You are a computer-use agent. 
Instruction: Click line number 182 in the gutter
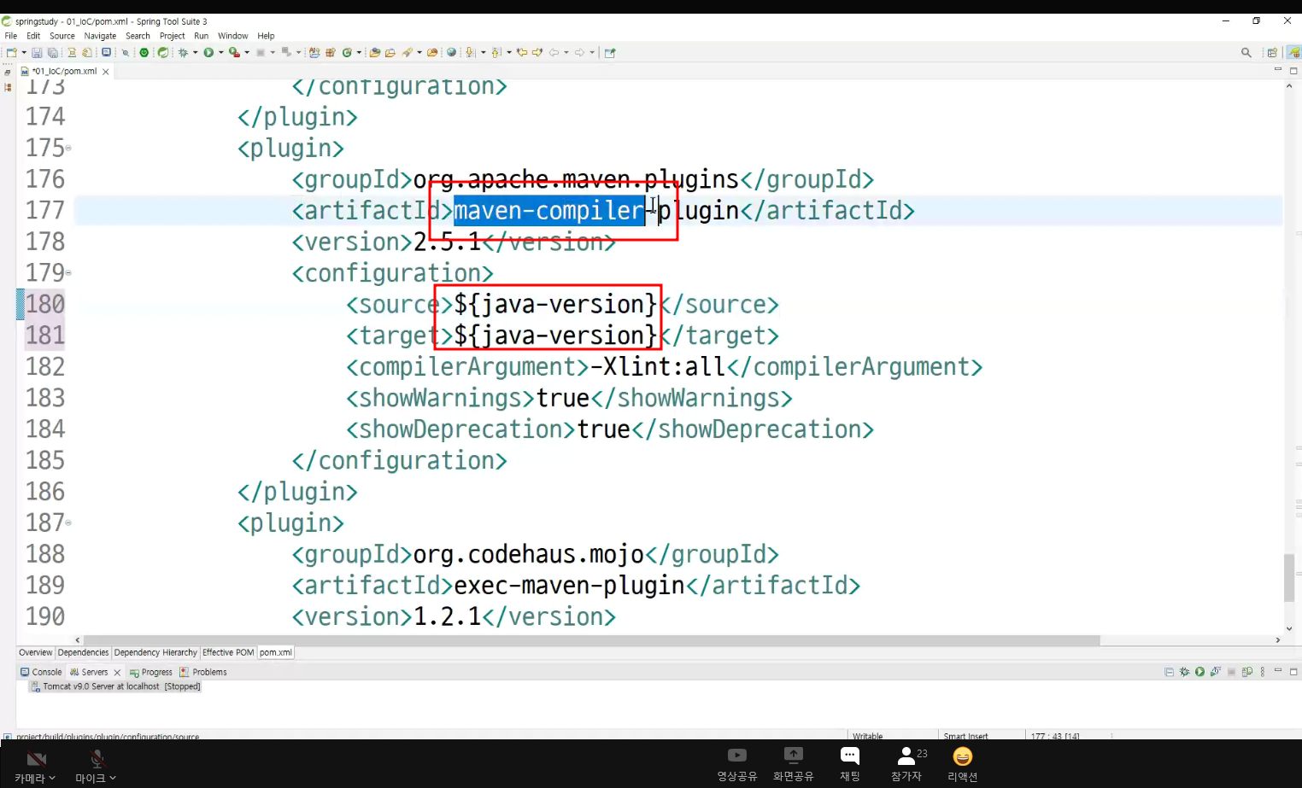coord(45,366)
